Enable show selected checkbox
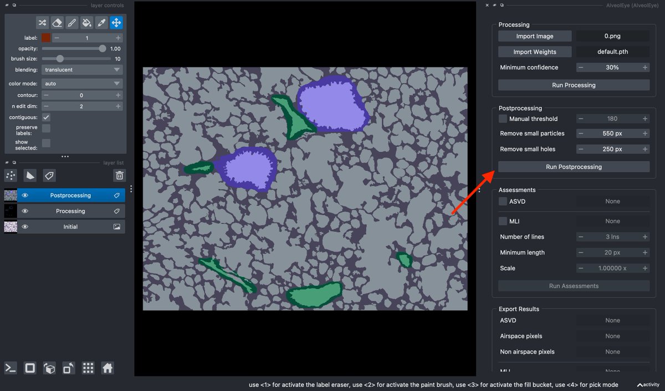Screen dimensions: 665x391 coord(47,143)
